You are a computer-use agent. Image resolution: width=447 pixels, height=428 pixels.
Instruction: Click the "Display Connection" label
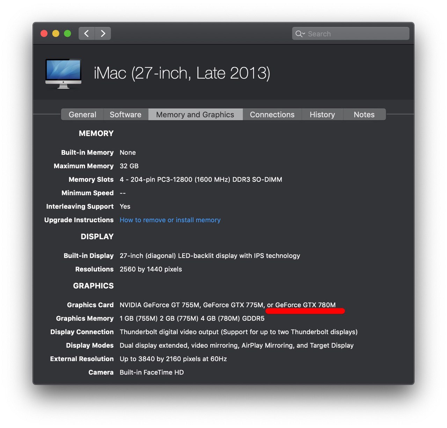(x=82, y=332)
